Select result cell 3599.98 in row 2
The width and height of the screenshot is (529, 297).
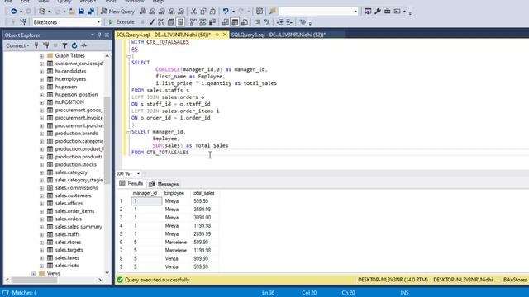(x=203, y=210)
